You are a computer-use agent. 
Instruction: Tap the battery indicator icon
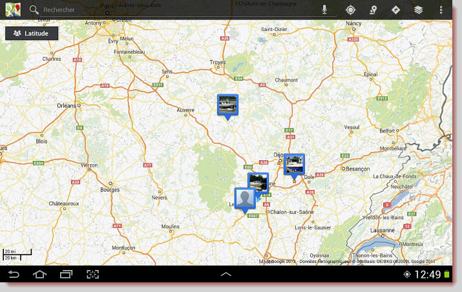tap(446, 275)
